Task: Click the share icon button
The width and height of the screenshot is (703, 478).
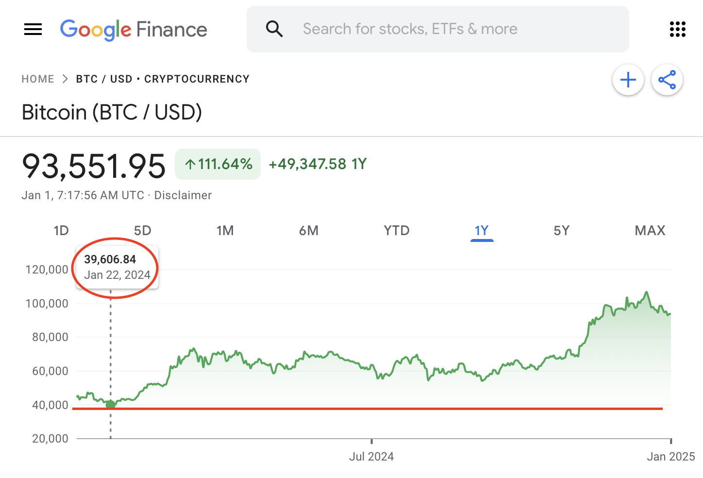Action: [x=667, y=80]
